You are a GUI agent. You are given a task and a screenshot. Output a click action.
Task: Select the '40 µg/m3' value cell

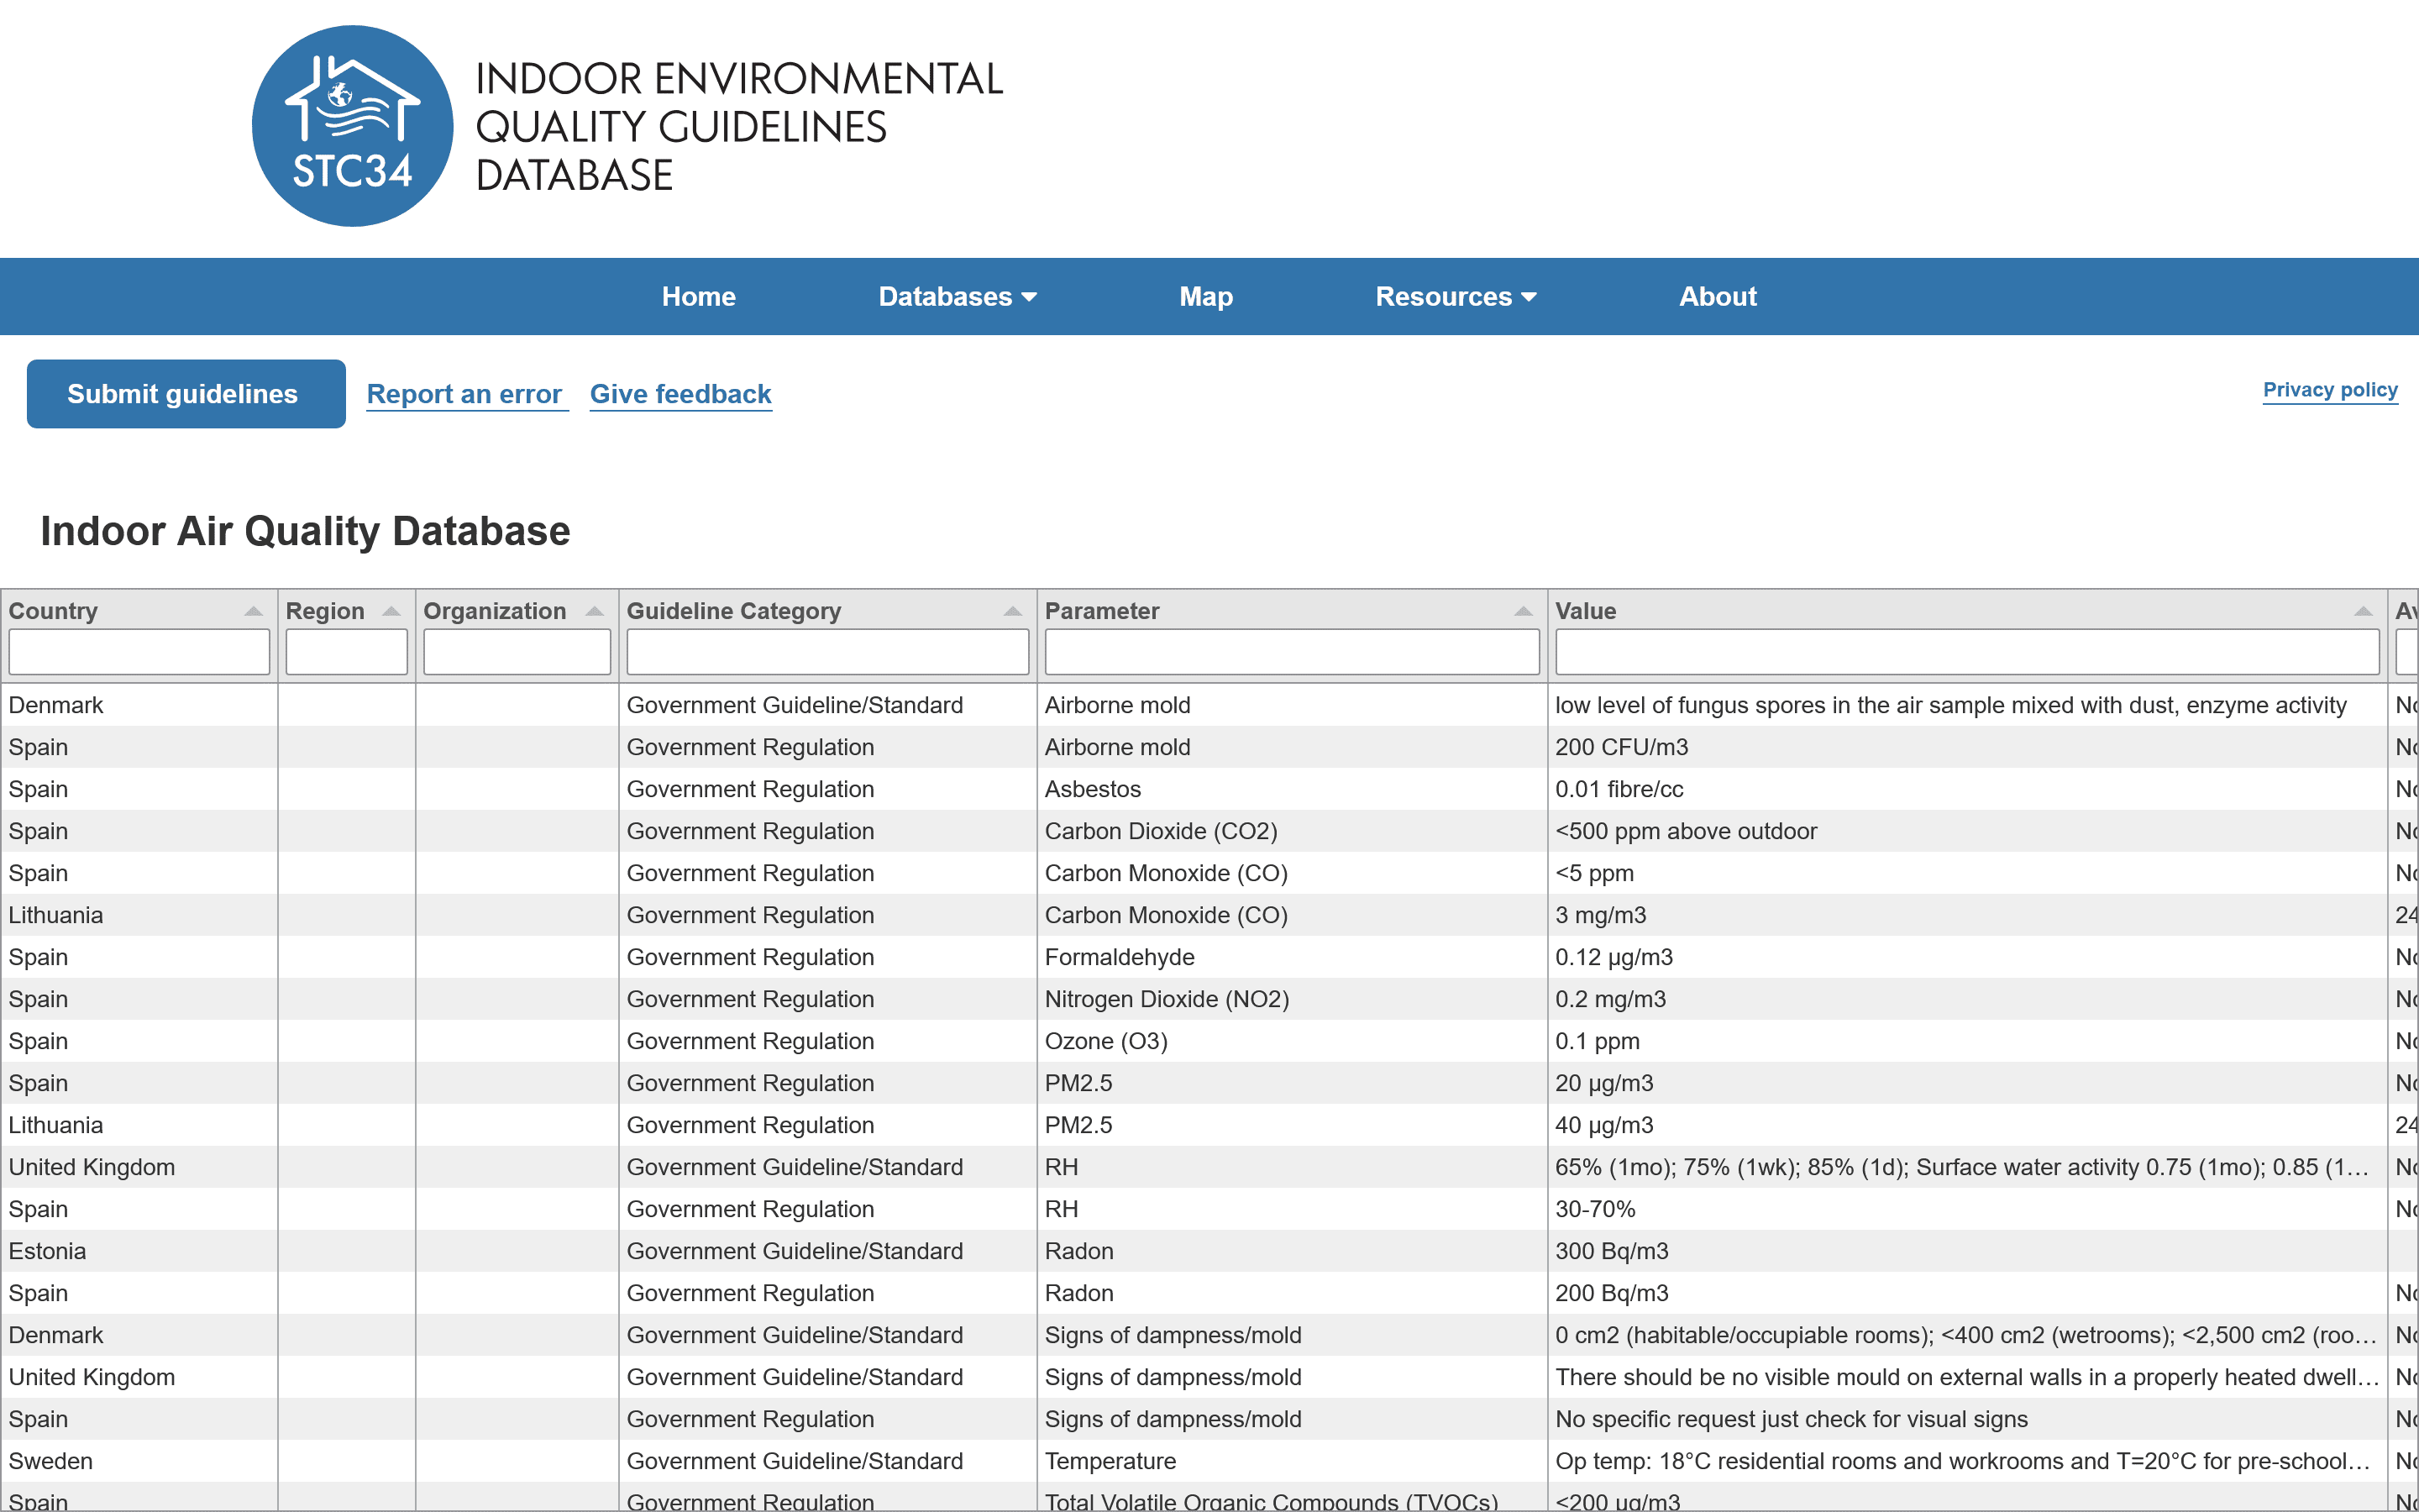[1967, 1125]
